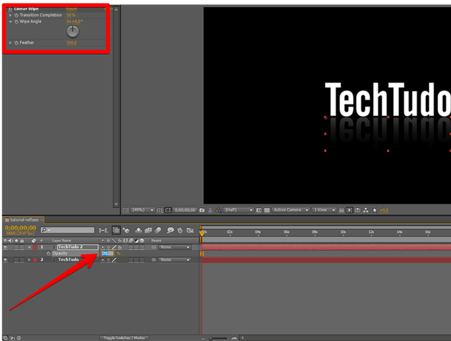
Task: Click the Opacity value field
Action: coord(108,254)
